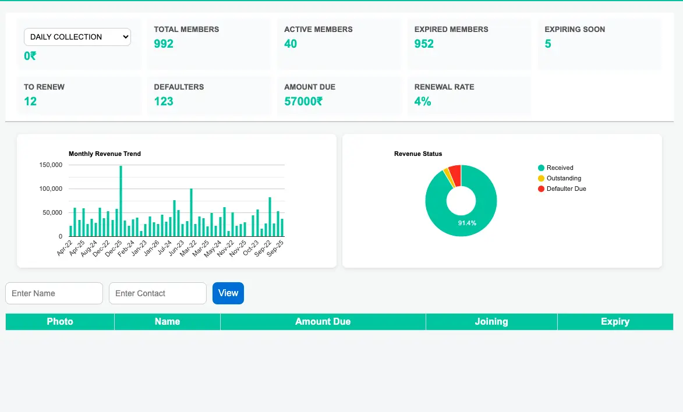The width and height of the screenshot is (683, 412).
Task: Click inside the Enter Contact field
Action: 157,293
